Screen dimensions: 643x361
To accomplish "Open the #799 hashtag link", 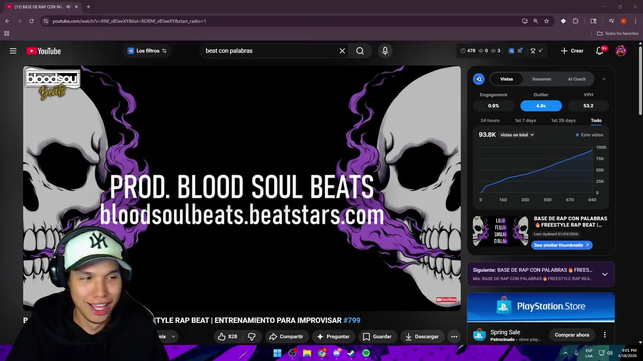I will pyautogui.click(x=352, y=320).
